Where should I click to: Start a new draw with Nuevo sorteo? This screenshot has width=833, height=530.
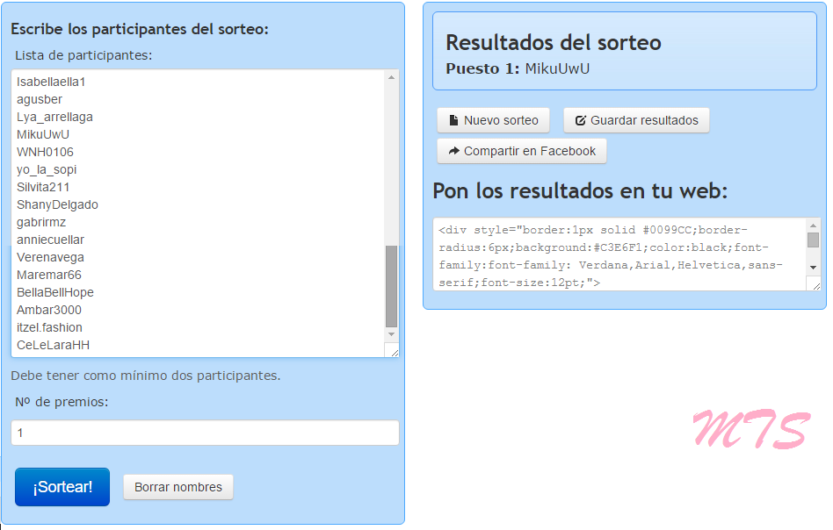(493, 120)
